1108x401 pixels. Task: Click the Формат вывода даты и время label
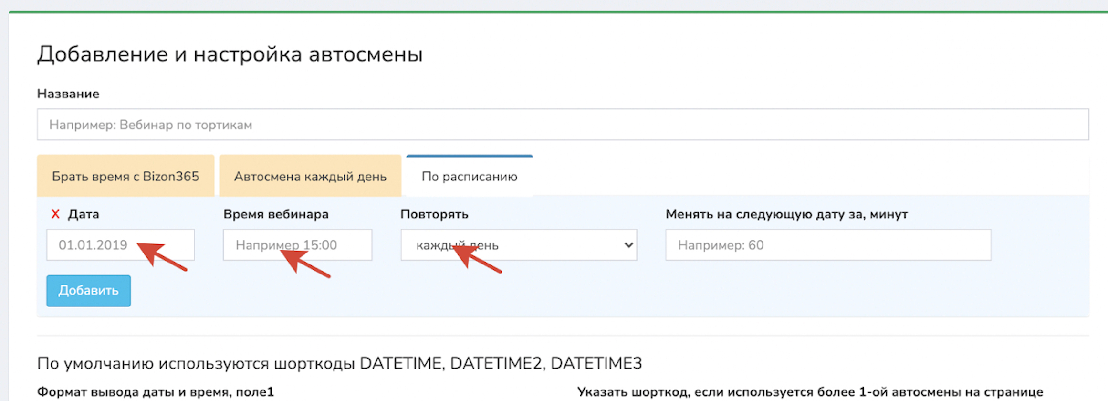pyautogui.click(x=156, y=392)
